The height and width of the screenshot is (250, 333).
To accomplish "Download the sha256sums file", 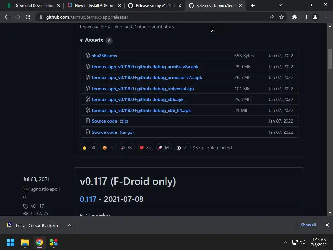I will pyautogui.click(x=104, y=56).
